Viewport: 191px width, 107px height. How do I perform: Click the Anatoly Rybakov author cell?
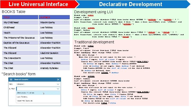coord(54,68)
